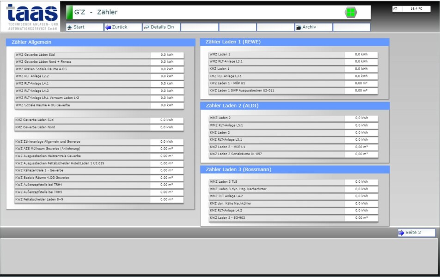Click KWZ Laden 3 - EG-903 value
440x277 pixels.
click(361, 218)
